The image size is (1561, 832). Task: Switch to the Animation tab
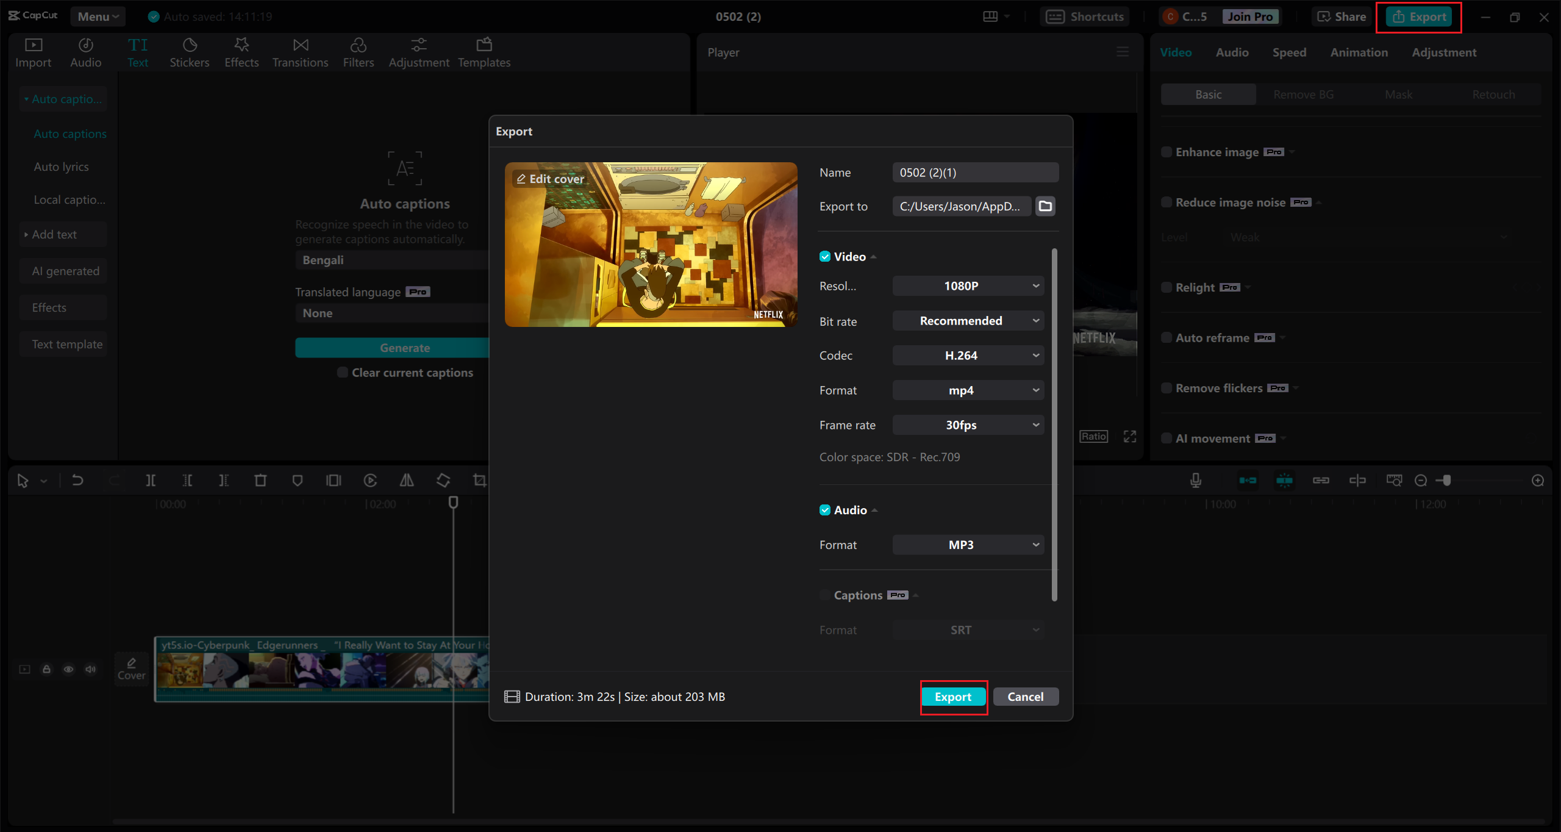tap(1359, 52)
